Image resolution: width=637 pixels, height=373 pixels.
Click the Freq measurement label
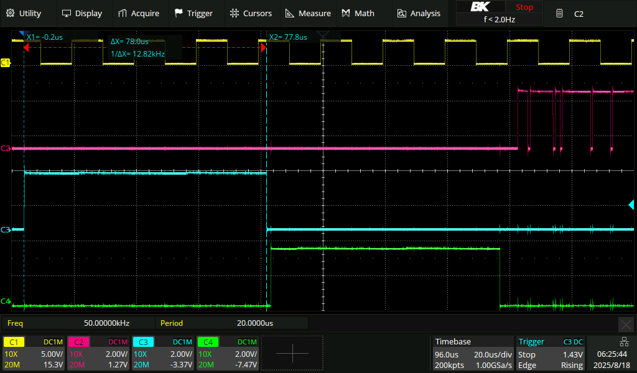tap(15, 323)
